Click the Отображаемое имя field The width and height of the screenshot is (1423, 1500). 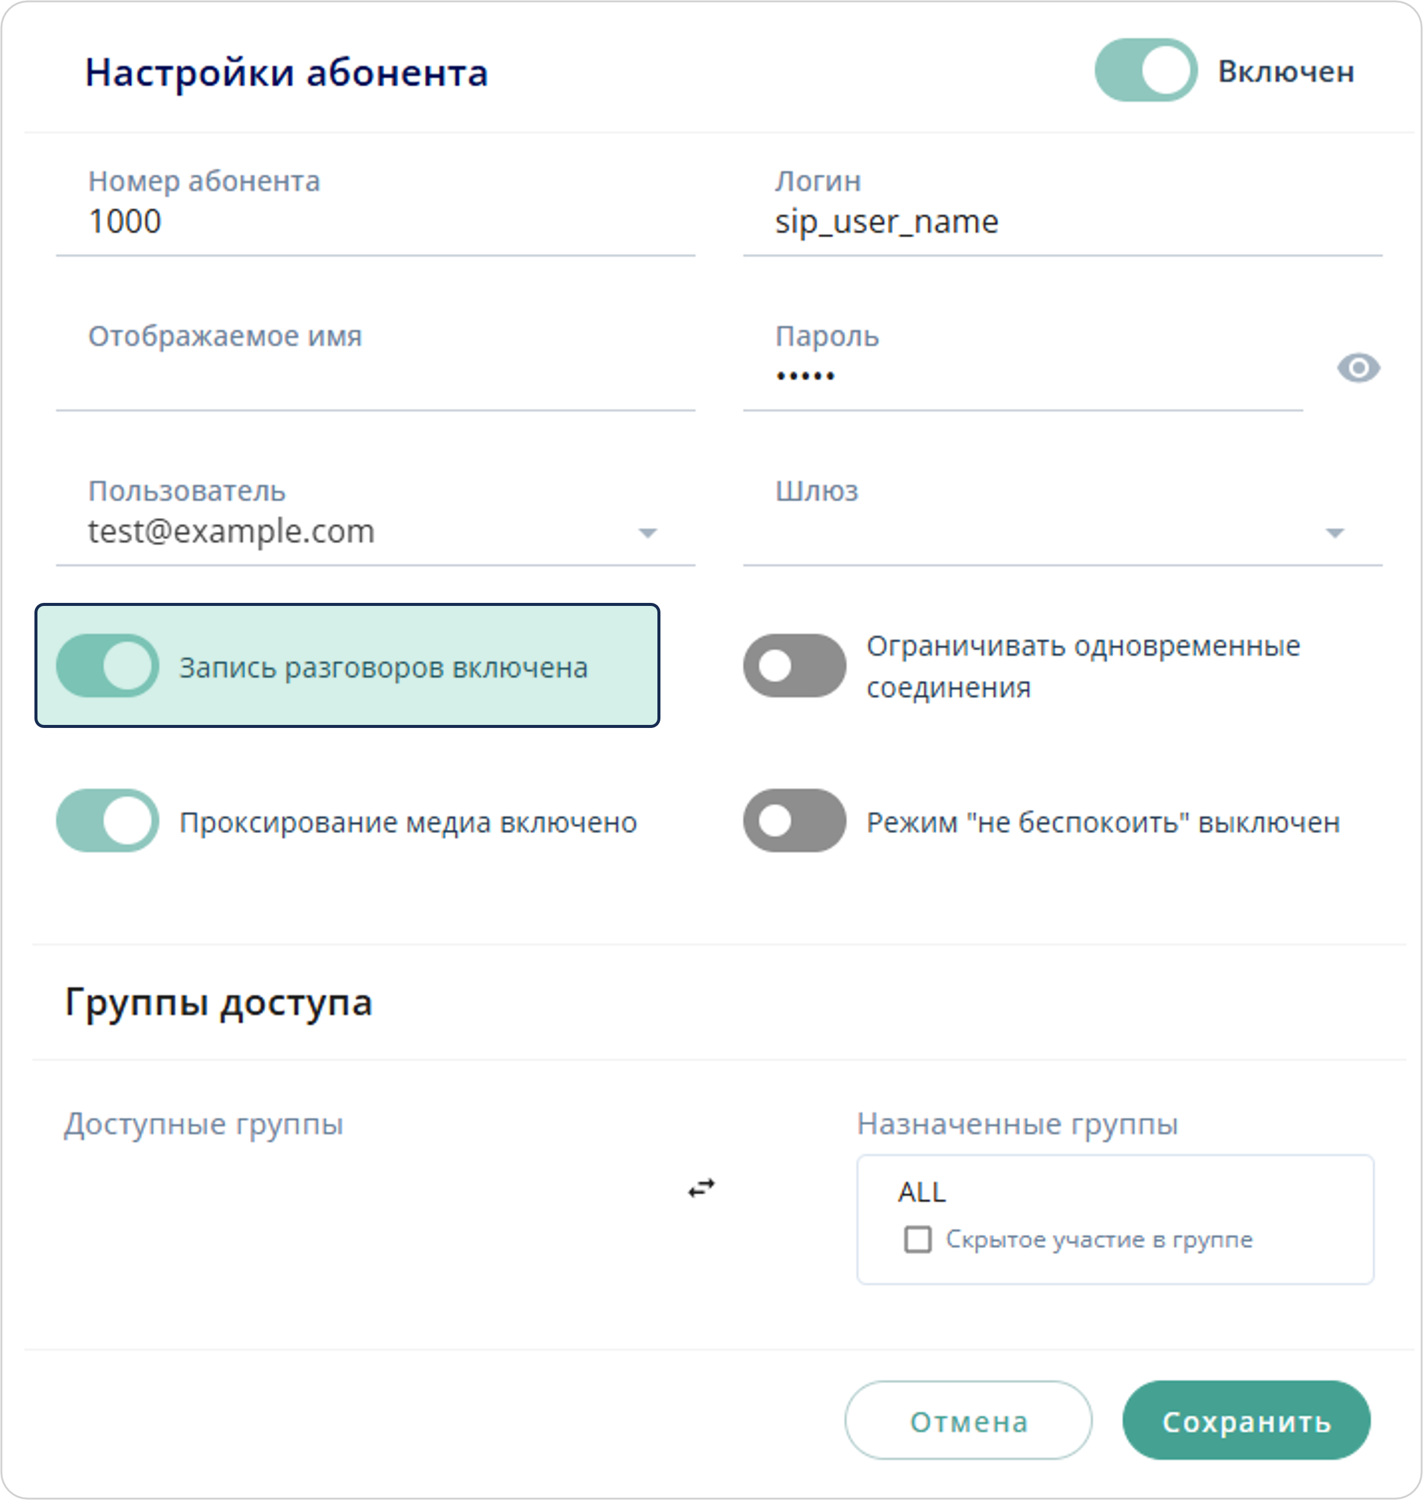[375, 377]
